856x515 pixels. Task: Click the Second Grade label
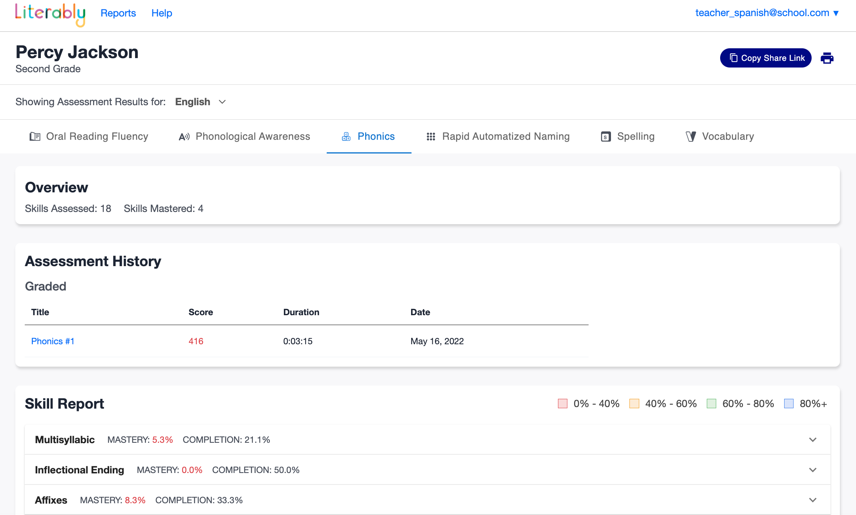pyautogui.click(x=48, y=69)
